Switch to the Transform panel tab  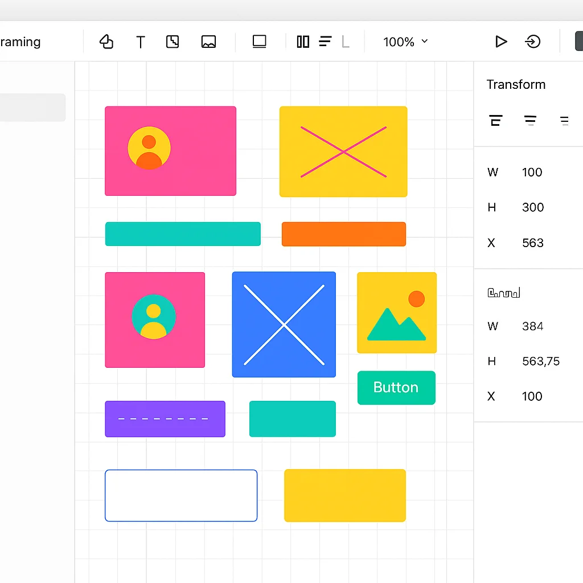click(x=516, y=84)
